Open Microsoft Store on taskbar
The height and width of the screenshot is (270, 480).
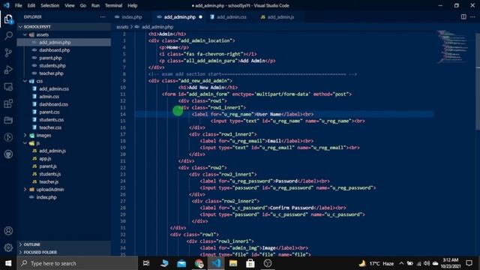(250, 263)
